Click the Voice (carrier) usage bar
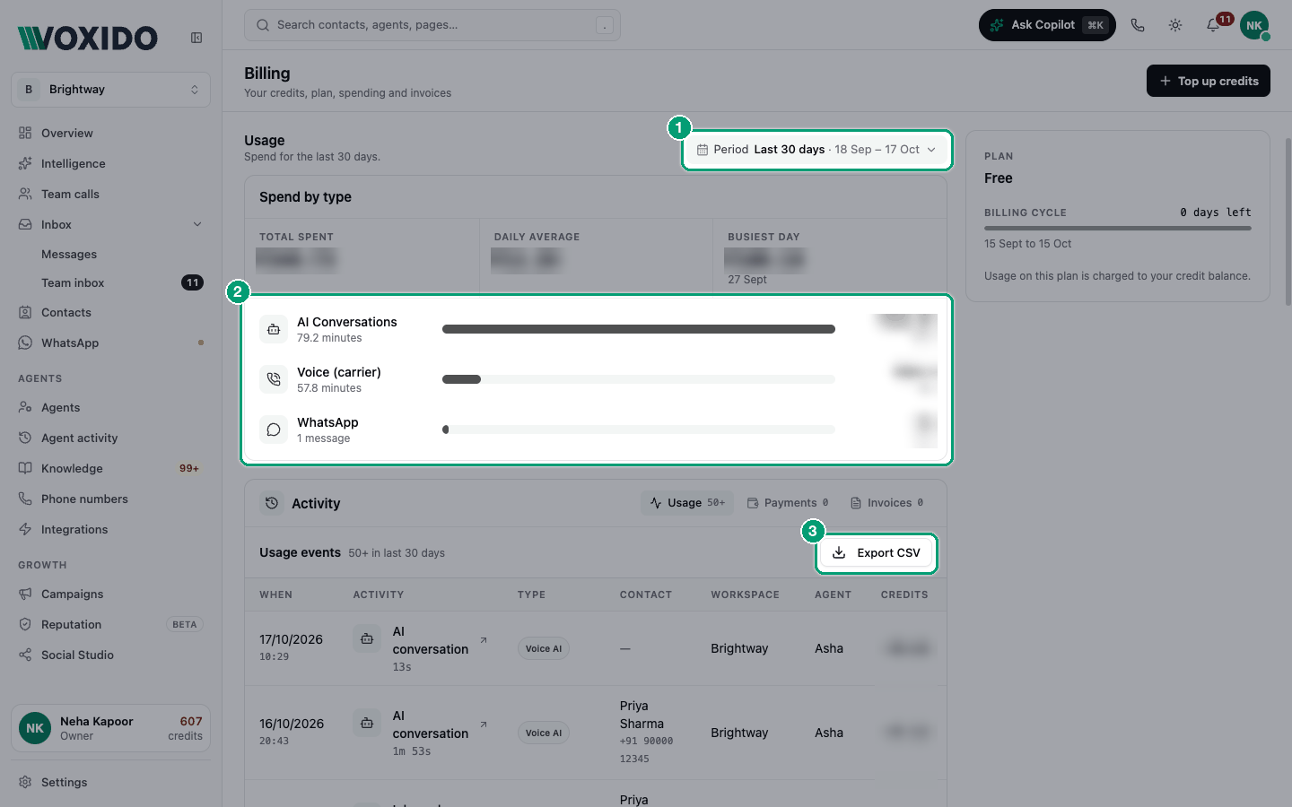 point(639,379)
